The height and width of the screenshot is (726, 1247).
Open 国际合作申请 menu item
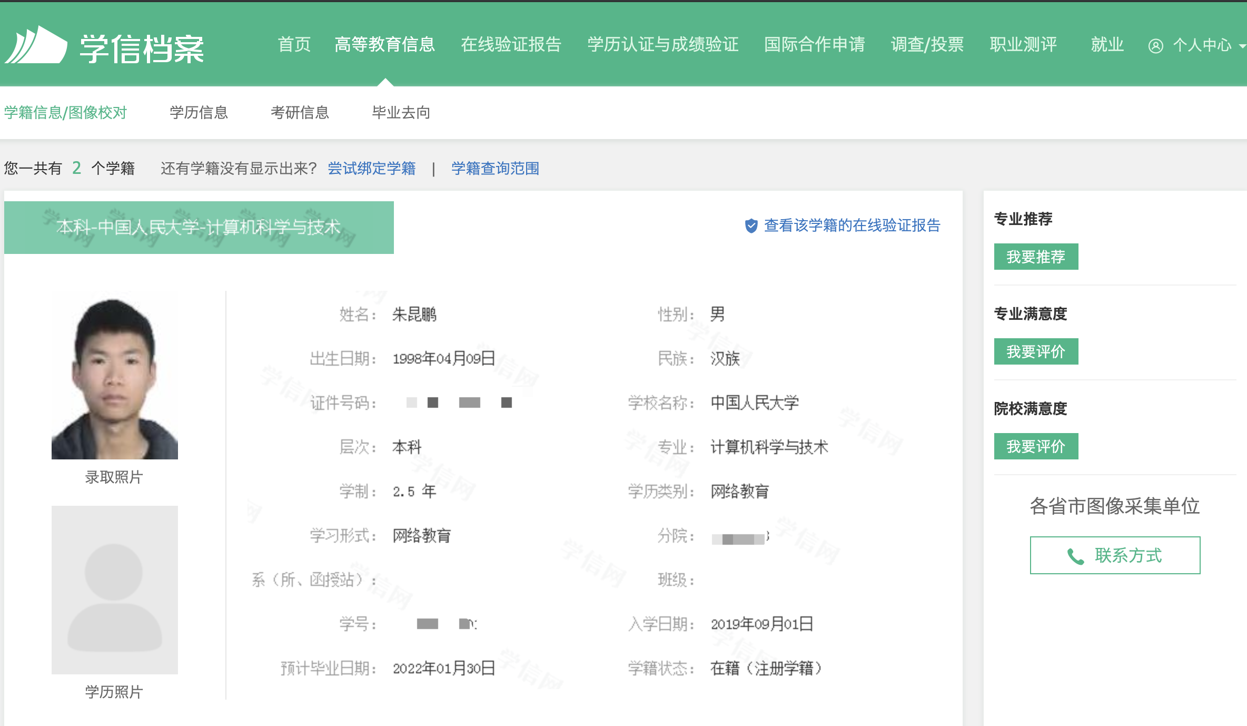815,45
